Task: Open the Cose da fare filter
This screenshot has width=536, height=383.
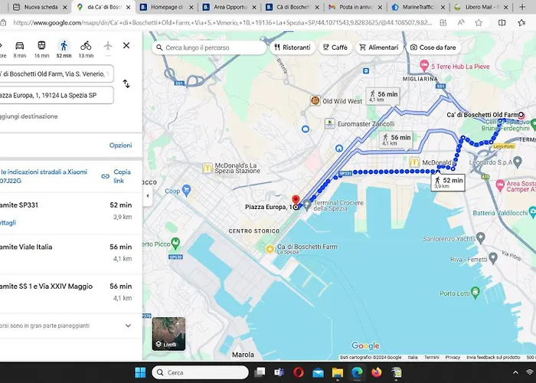Action: pos(433,47)
